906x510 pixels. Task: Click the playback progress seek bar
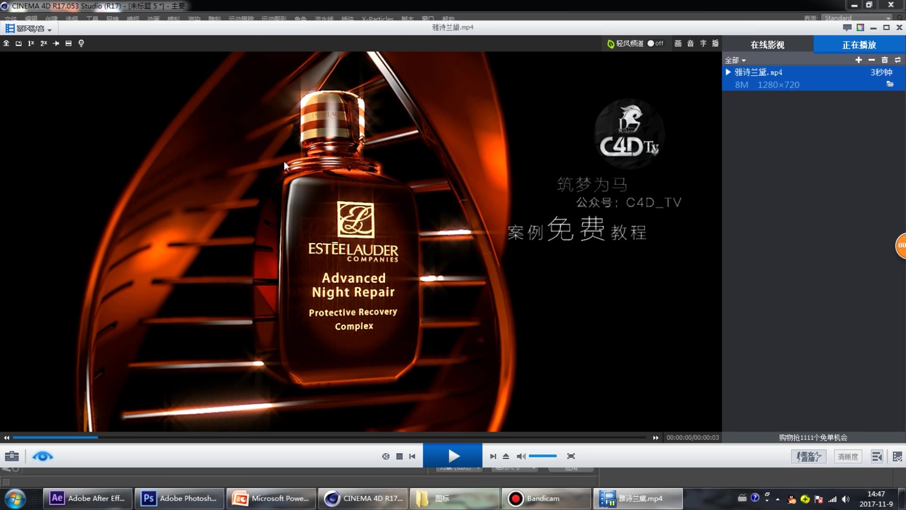point(330,438)
